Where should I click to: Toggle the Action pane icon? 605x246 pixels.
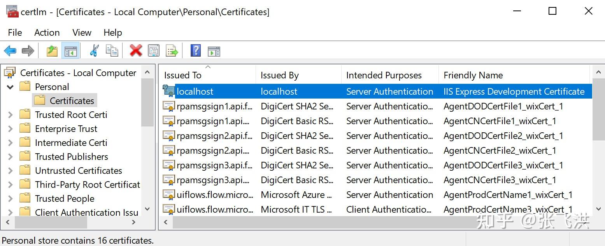[214, 50]
